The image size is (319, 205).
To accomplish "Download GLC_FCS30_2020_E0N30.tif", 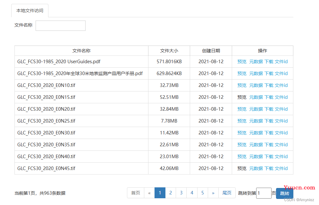I will point(269,133).
